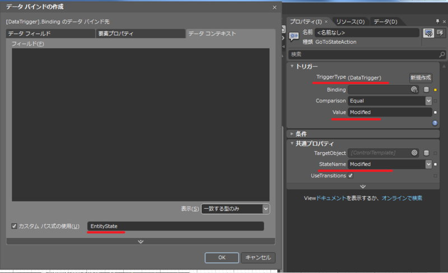The height and width of the screenshot is (273, 448).
Task: Click the キャンセル button
Action: 258,257
